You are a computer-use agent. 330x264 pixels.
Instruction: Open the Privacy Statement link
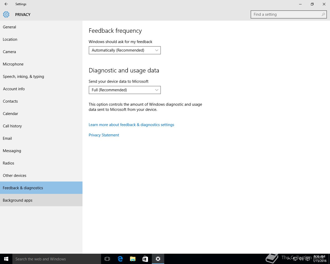coord(104,135)
